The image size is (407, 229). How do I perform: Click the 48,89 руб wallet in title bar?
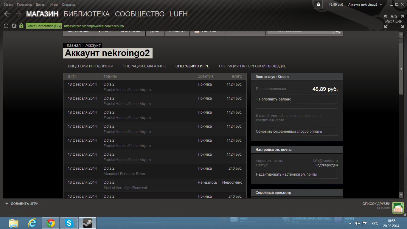tap(336, 4)
